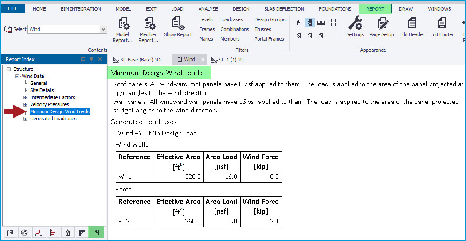Toggle two pages side-by-side view
Screen dimensions: 466x241
321,23
